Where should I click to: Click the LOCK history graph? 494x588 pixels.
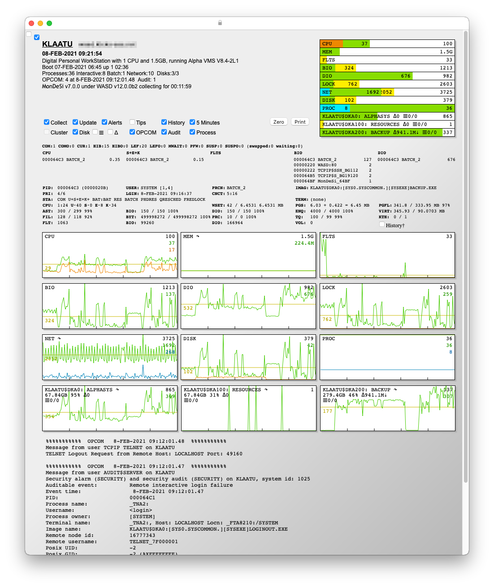(387, 306)
